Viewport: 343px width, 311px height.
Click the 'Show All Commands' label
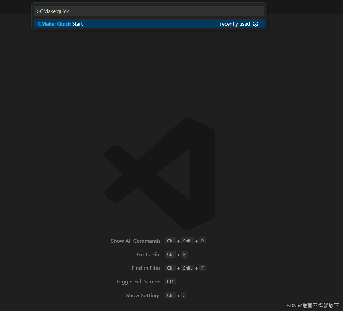[136, 241]
